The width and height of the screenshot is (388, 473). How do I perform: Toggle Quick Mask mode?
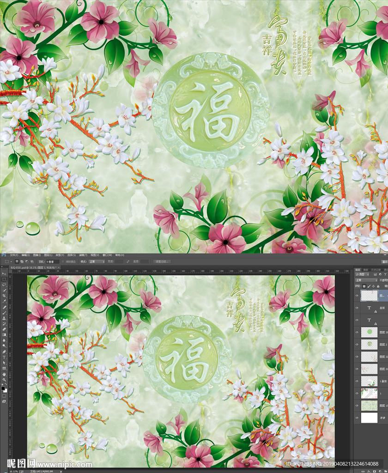pyautogui.click(x=4, y=396)
